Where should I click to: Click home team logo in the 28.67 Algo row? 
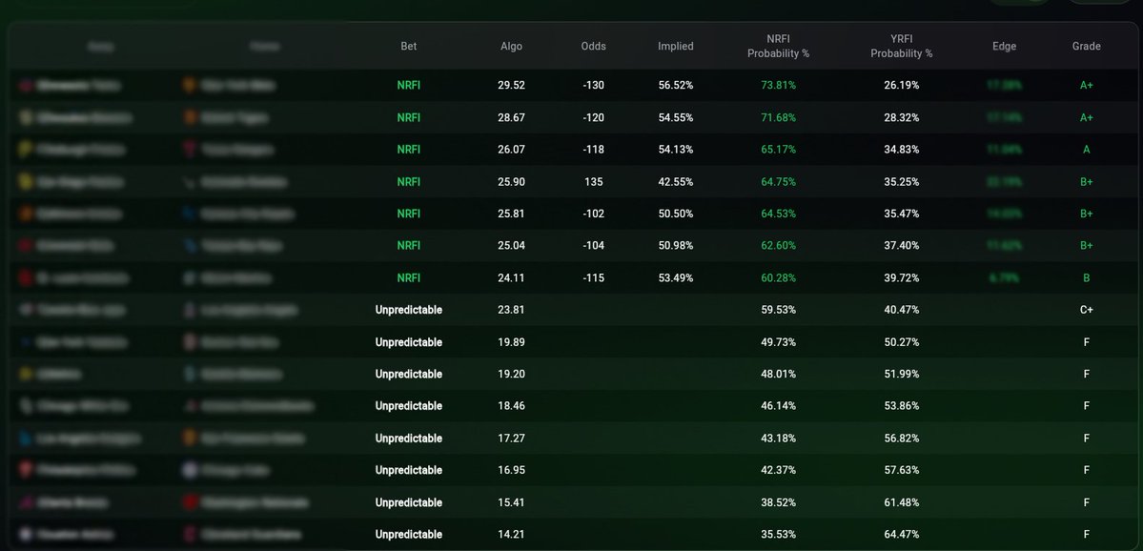[x=190, y=117]
